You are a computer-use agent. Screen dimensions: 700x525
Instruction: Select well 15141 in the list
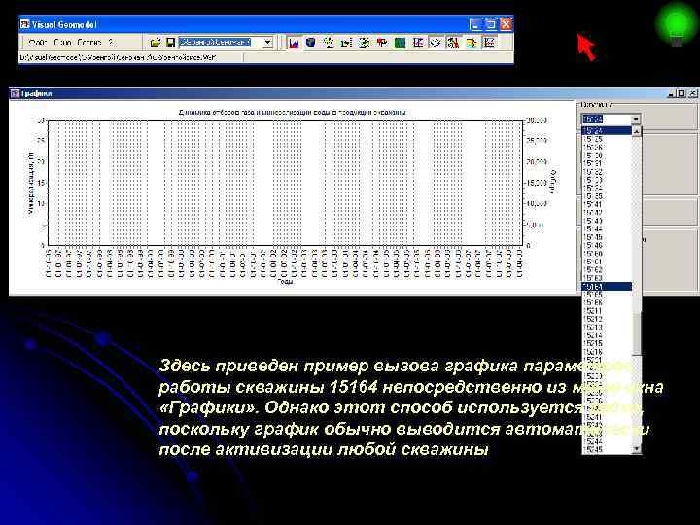[x=607, y=204]
